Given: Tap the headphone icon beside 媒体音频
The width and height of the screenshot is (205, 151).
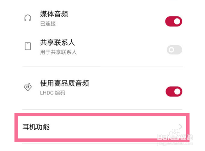Looking at the screenshot, I should [28, 18].
